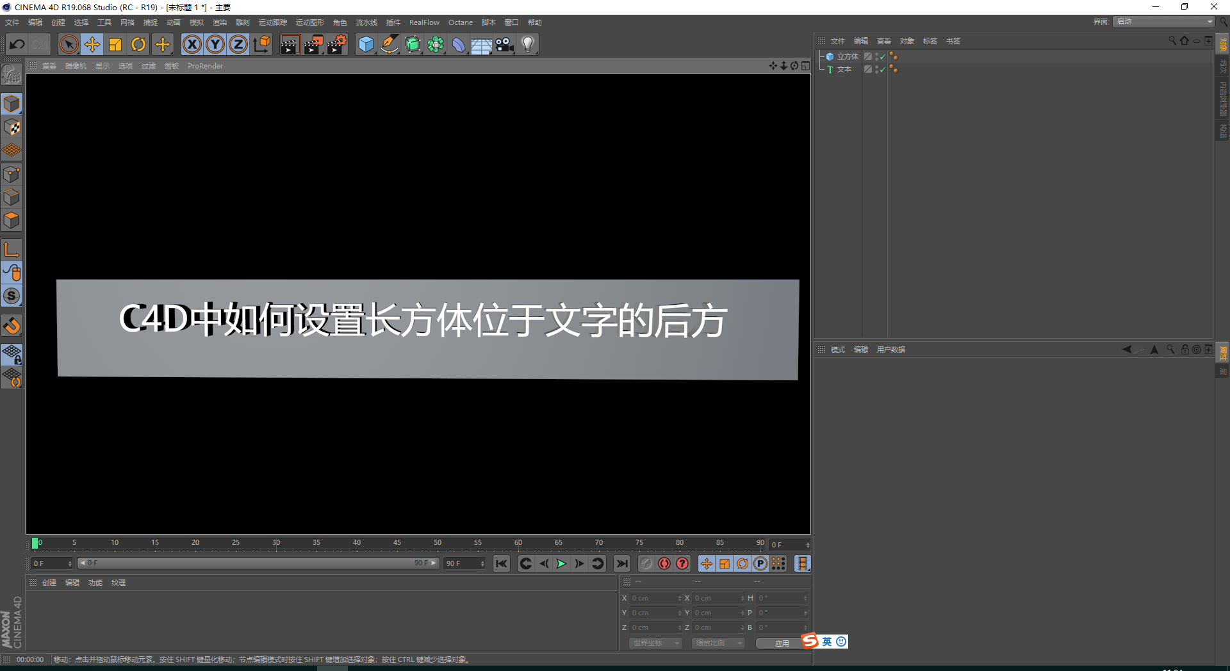Open the 缩放比例 dropdown at bottom
Screen dimensions: 1230x671
click(x=717, y=643)
